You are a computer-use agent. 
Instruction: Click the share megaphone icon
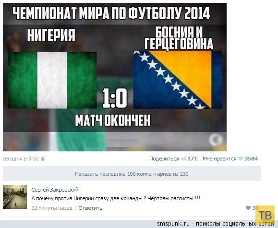(183, 159)
